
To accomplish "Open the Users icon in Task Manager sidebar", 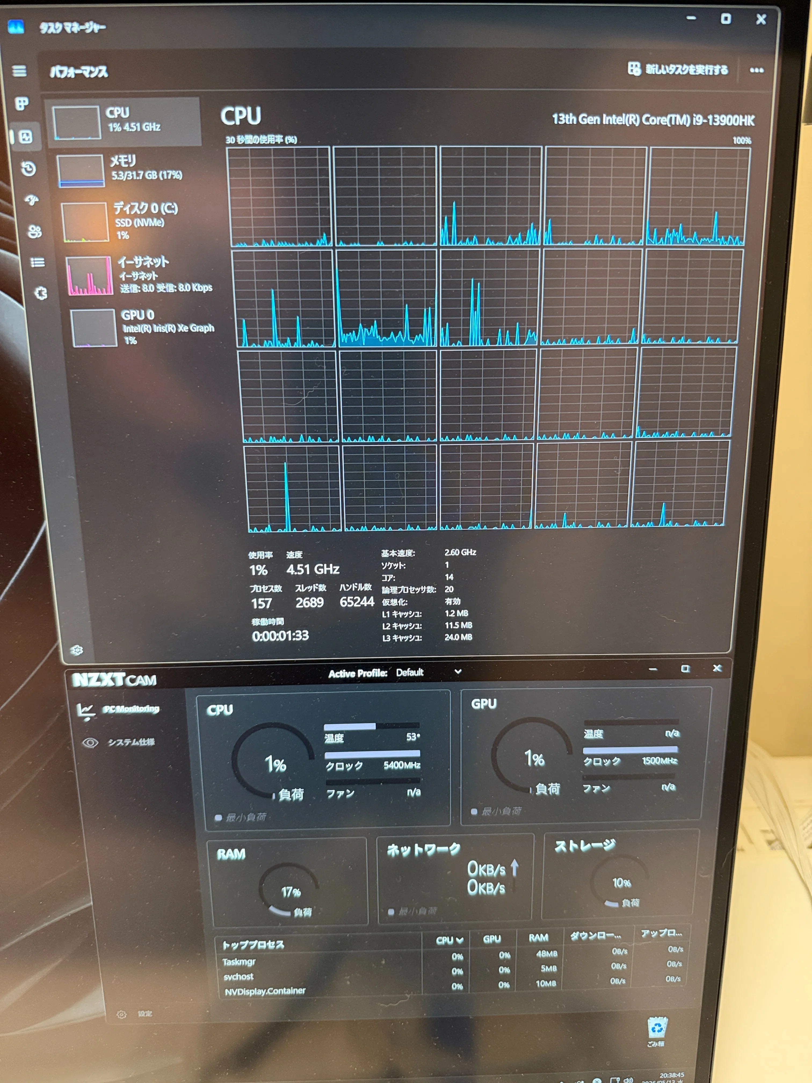I will point(35,232).
